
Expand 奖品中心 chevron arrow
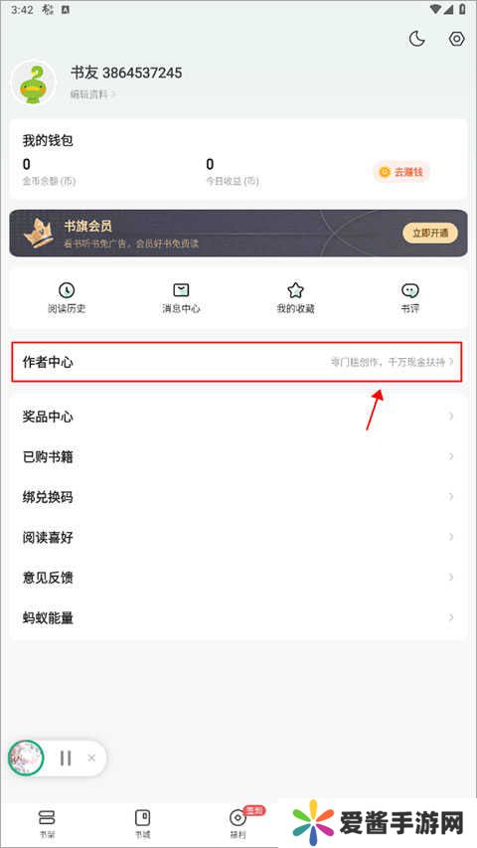[x=451, y=416]
